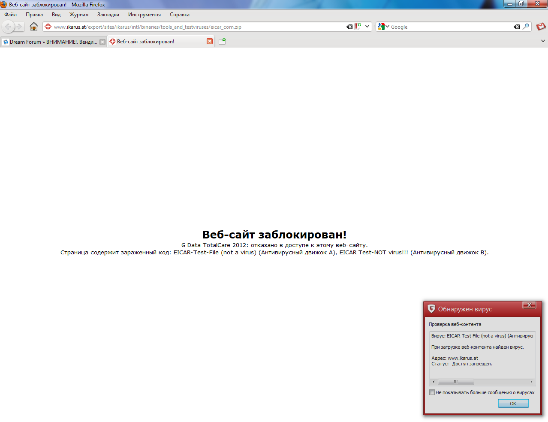Open the Вид menu
Screen dimensions: 548x422
56,15
